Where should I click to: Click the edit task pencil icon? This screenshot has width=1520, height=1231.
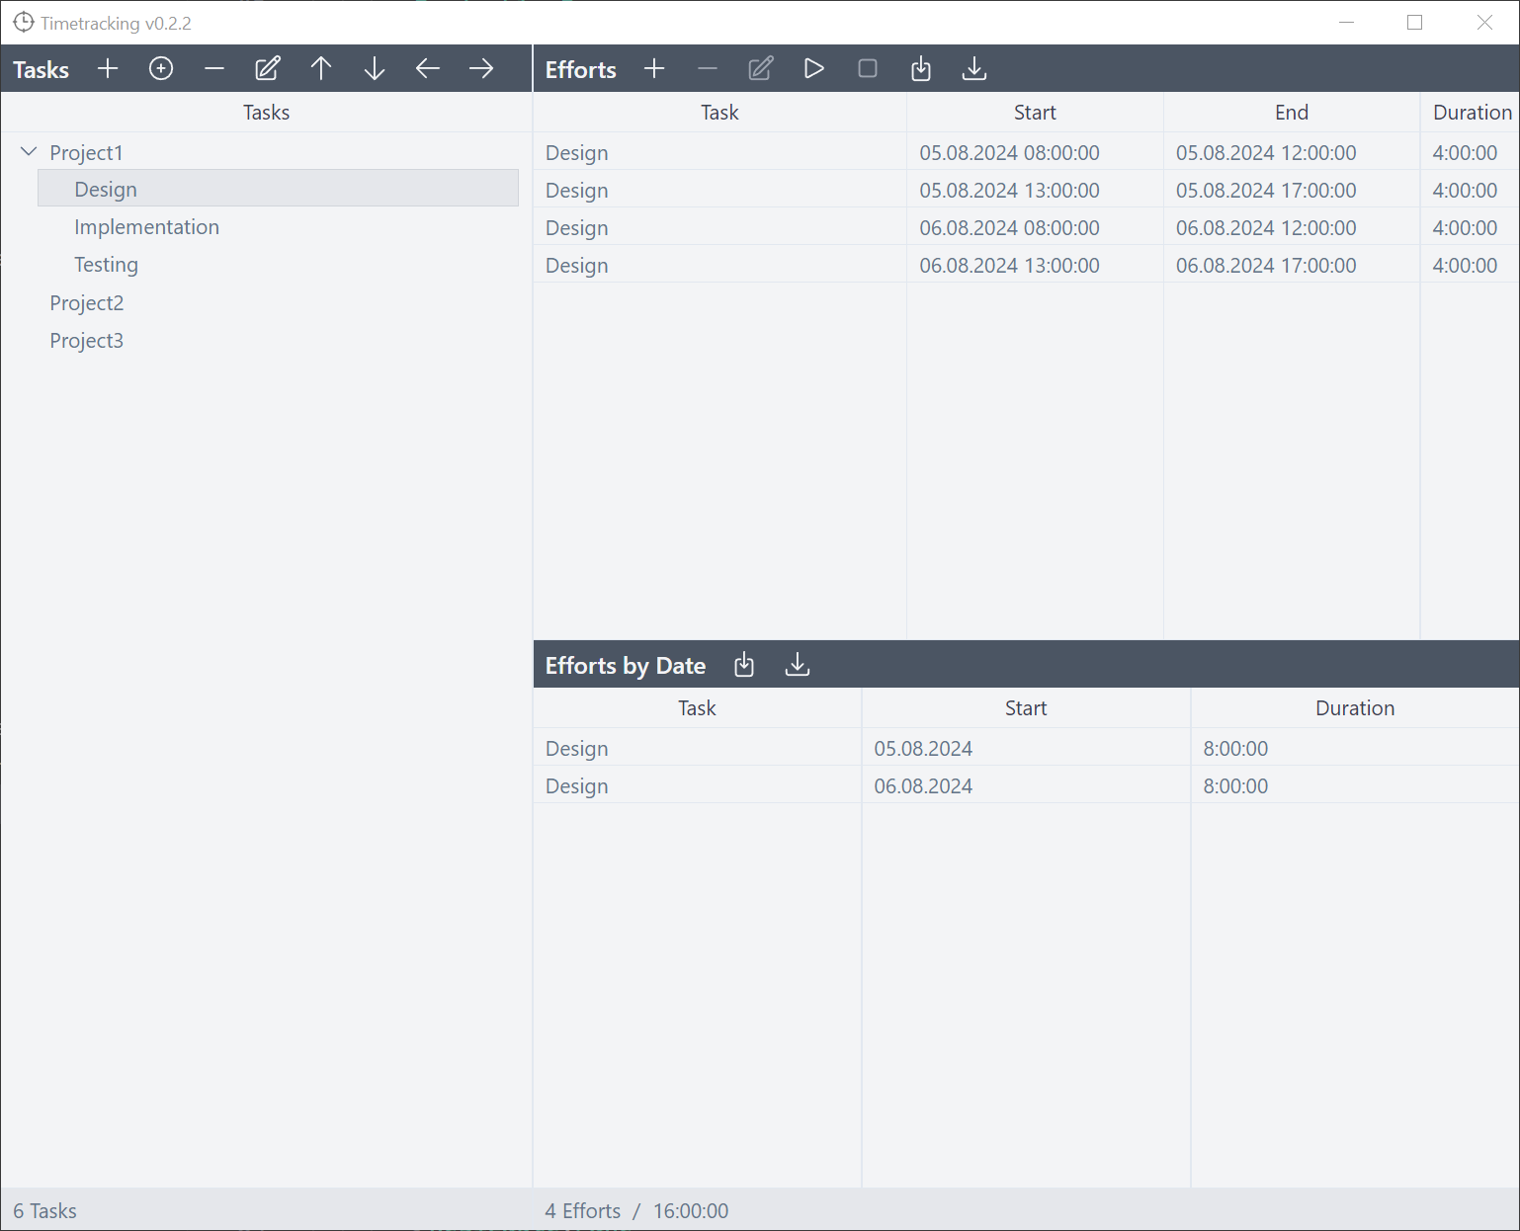268,69
